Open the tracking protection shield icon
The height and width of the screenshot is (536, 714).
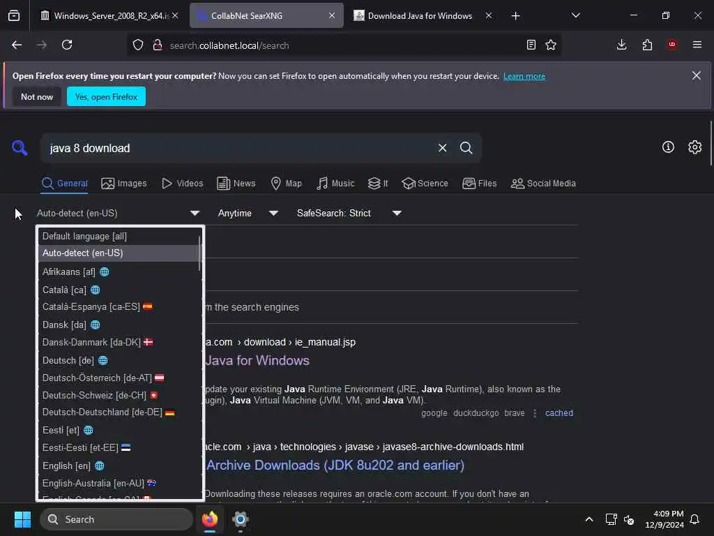coord(138,45)
